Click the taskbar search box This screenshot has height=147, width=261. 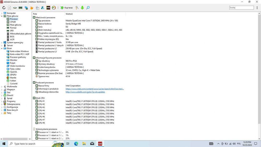36,144
